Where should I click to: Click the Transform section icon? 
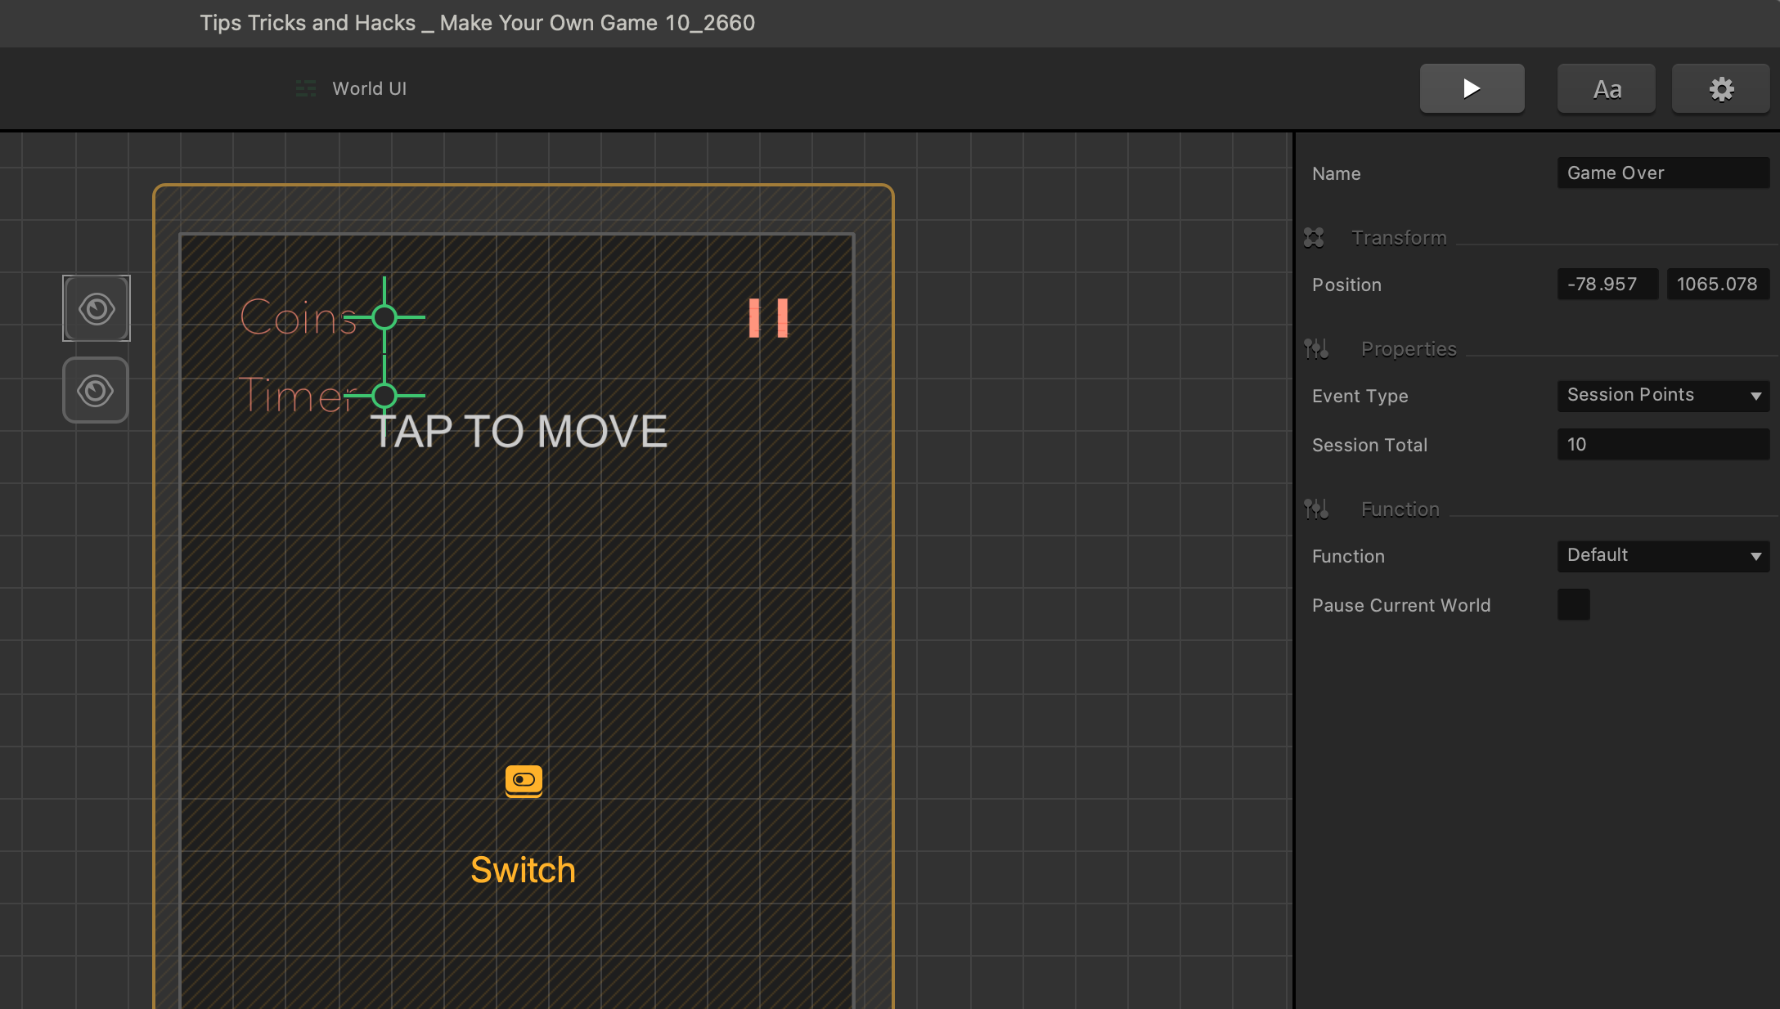click(1314, 238)
